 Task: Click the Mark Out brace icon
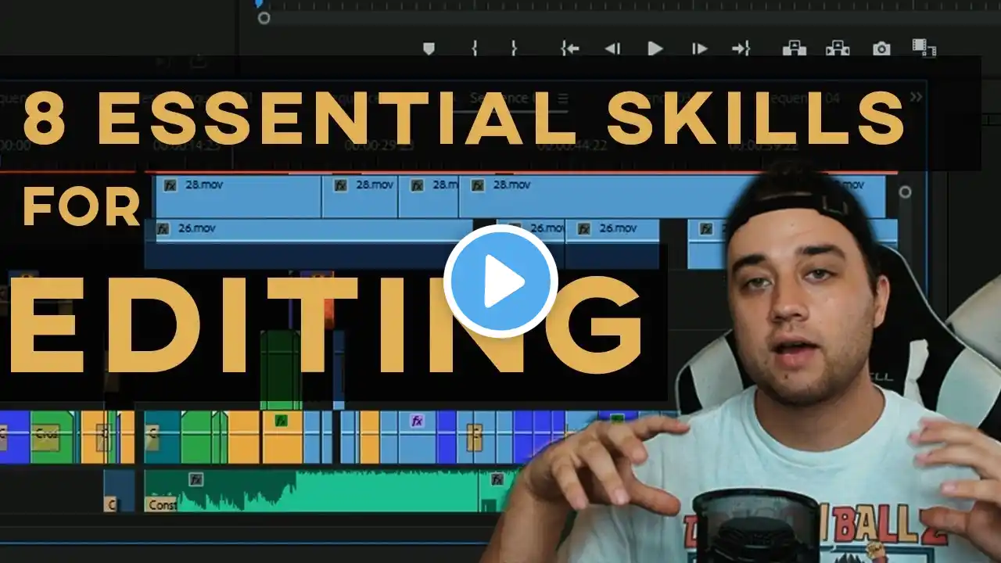pos(514,48)
